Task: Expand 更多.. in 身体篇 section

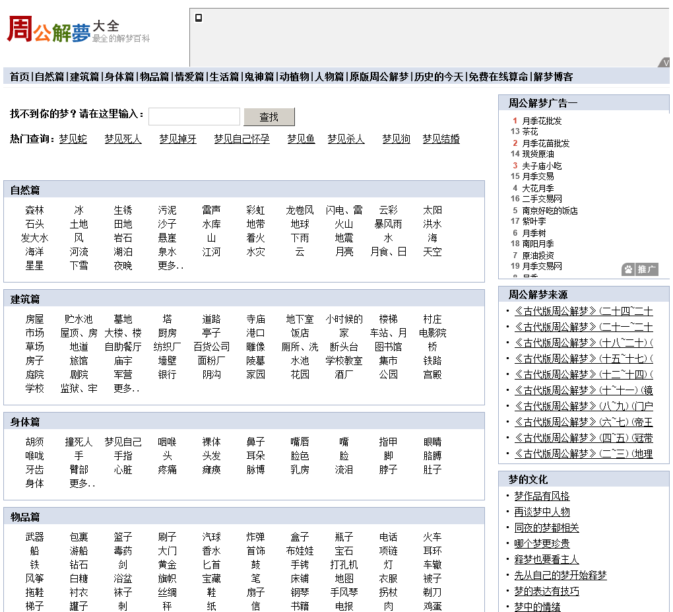Action: 82,483
